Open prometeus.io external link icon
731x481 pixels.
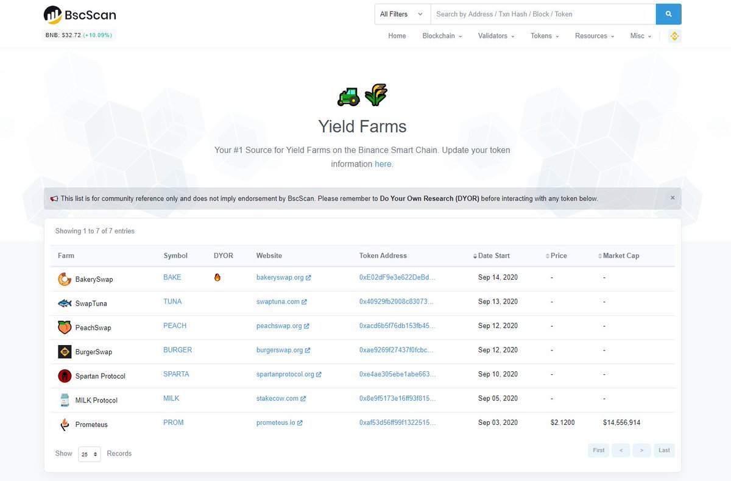pyautogui.click(x=300, y=423)
